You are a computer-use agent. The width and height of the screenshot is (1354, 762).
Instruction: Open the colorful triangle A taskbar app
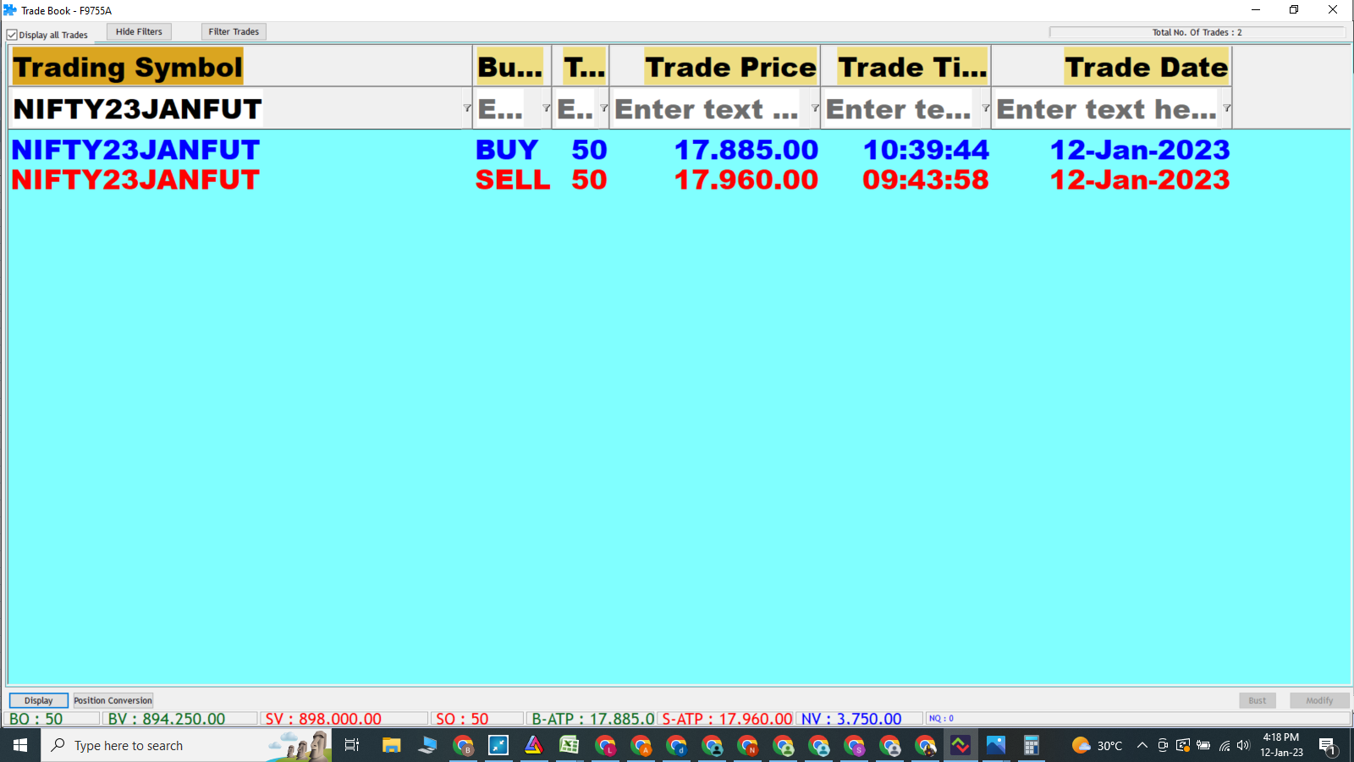click(x=534, y=745)
